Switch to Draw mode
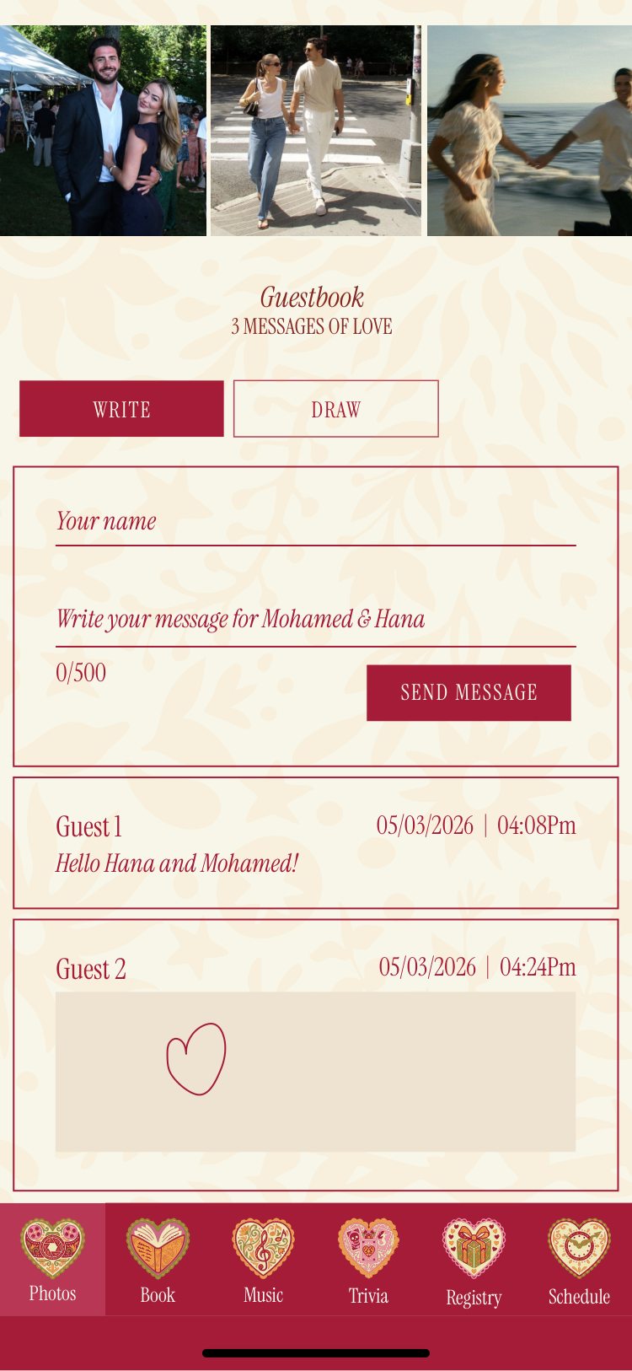Screen dimensions: 632x1371 tap(335, 409)
